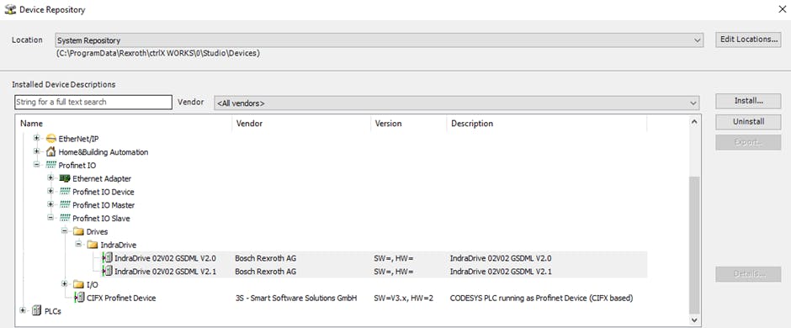Collapse the Profinet IO tree node
Viewport: 791px width, 328px height.
point(36,165)
